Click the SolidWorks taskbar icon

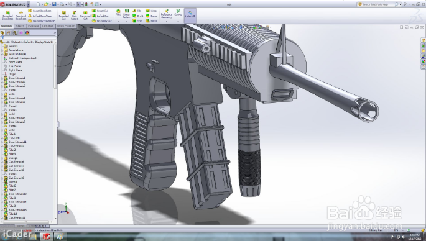click(x=47, y=237)
